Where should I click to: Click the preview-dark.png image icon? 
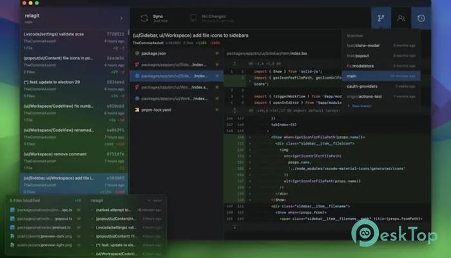12,237
